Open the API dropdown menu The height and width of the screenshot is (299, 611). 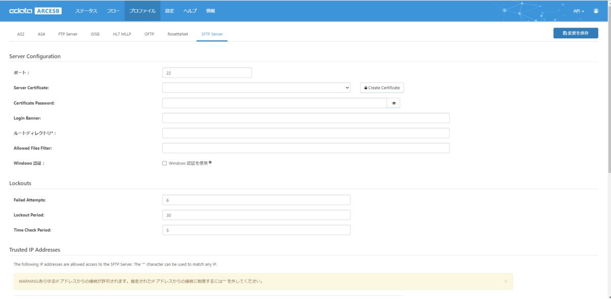[578, 11]
